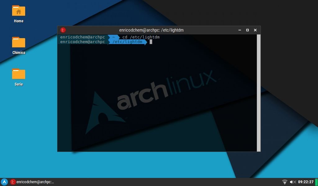
Task: Click the terminal's vertical scrollbar
Action: pyautogui.click(x=259, y=93)
